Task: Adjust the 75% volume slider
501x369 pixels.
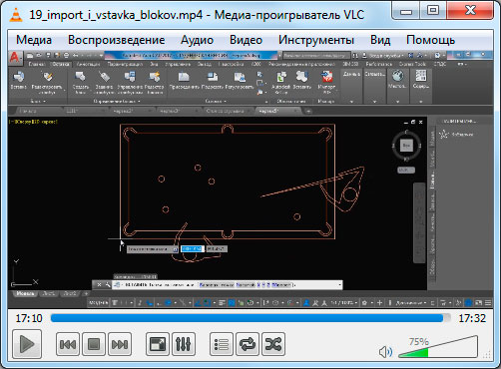Action: pos(438,347)
